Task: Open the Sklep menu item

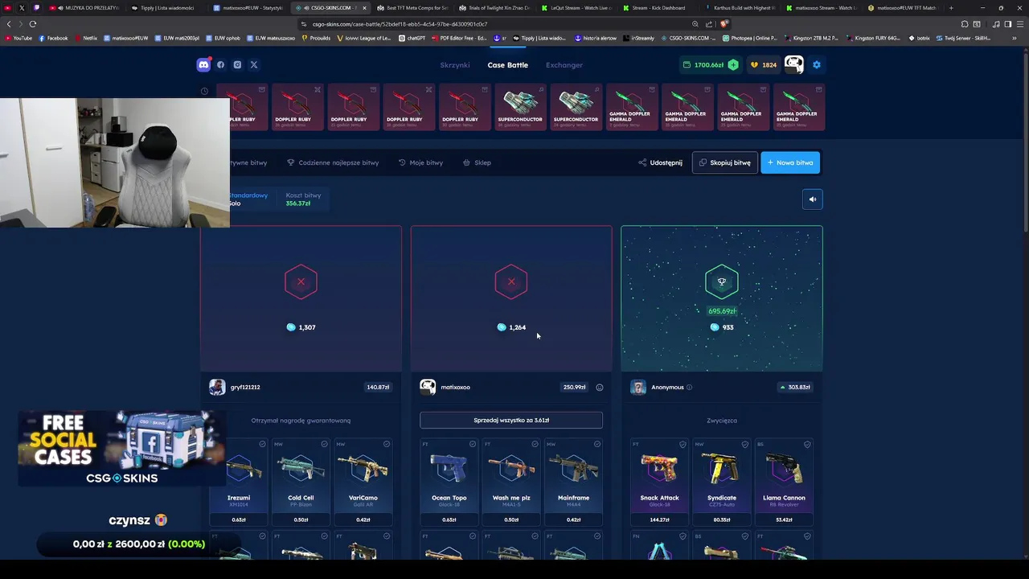Action: click(x=477, y=162)
